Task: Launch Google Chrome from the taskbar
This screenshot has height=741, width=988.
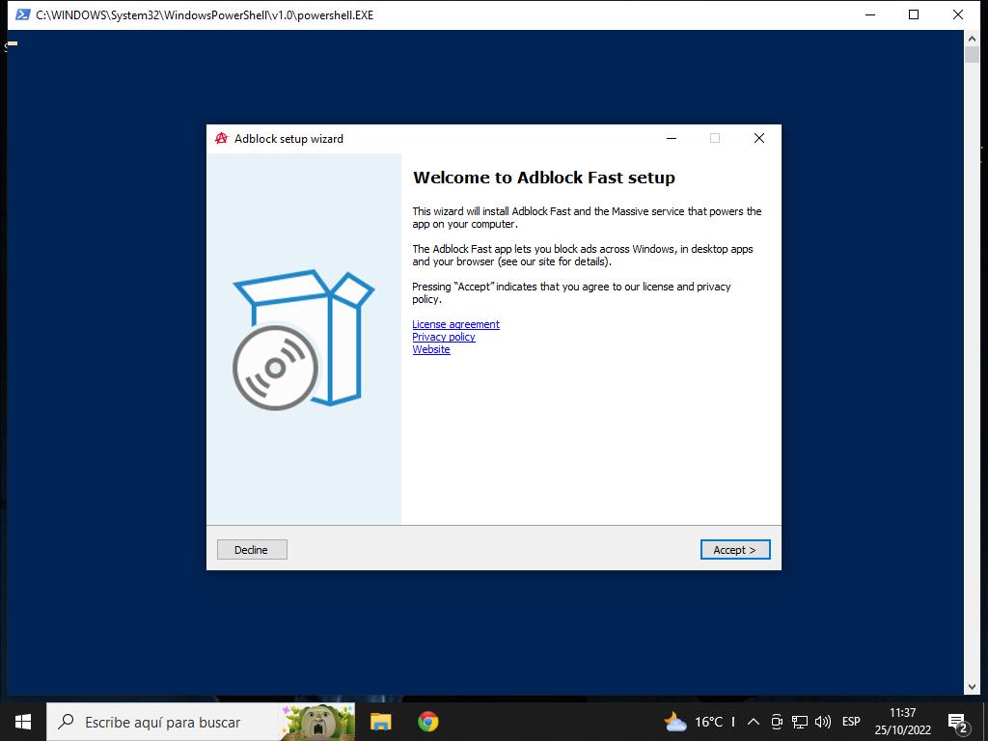Action: tap(427, 722)
